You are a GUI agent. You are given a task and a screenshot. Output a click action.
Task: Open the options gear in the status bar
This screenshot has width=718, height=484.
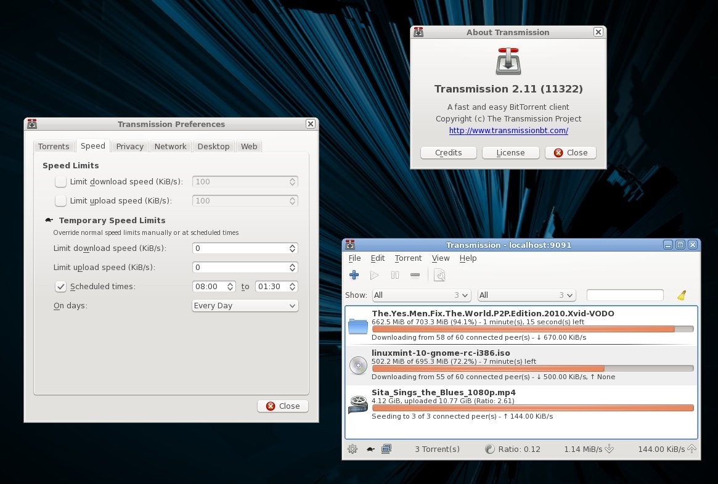tap(352, 449)
